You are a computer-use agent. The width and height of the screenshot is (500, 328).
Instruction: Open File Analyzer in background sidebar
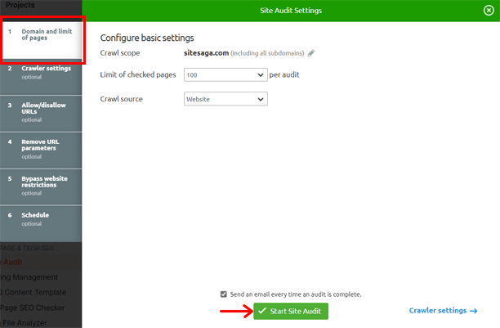[x=24, y=323]
